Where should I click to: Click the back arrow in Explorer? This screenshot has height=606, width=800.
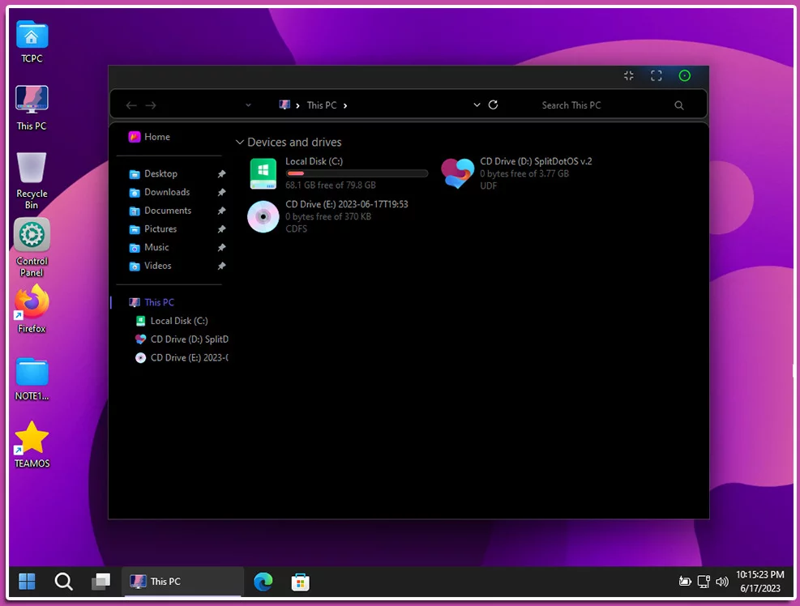click(x=131, y=105)
